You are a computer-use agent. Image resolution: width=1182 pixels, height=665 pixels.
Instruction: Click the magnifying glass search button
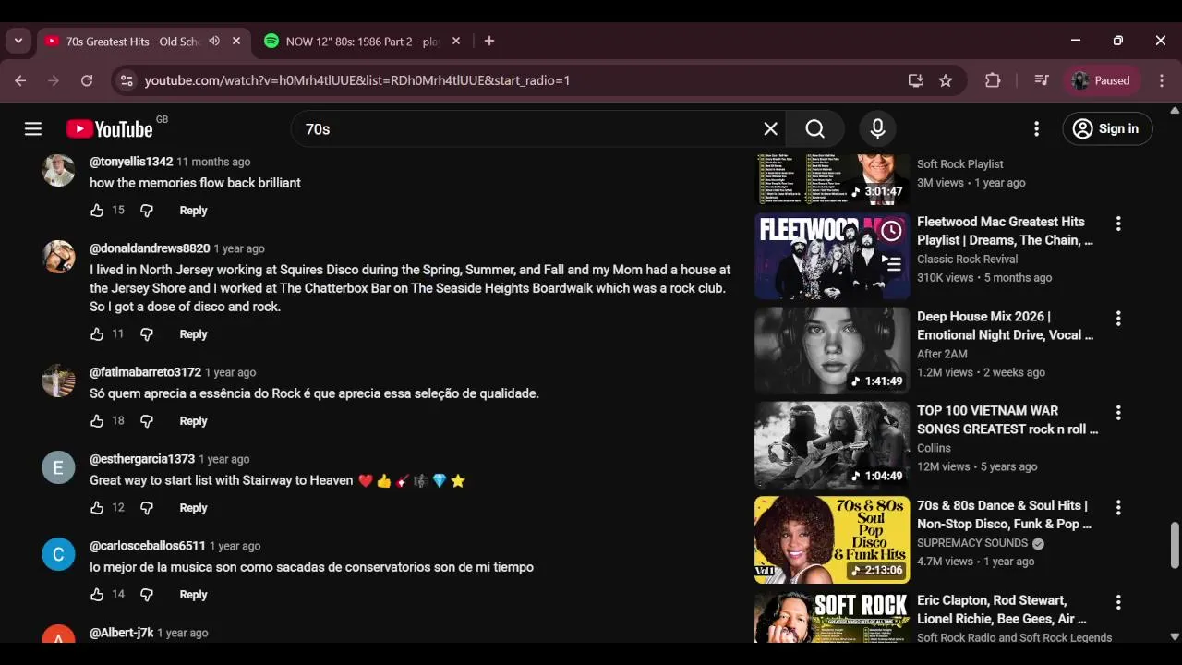[815, 129]
